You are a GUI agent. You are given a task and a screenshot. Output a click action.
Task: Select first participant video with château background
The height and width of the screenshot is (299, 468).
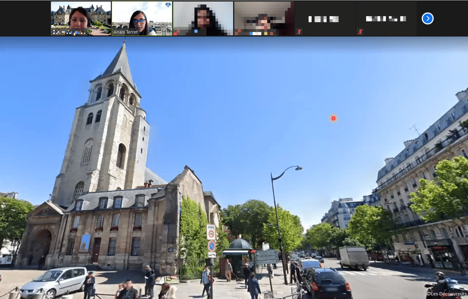point(81,18)
